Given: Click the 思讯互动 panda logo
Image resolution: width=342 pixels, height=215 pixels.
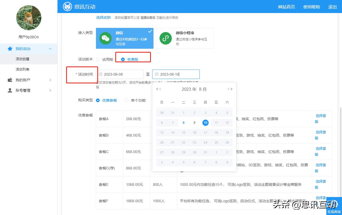Looking at the screenshot, I should (x=67, y=7).
